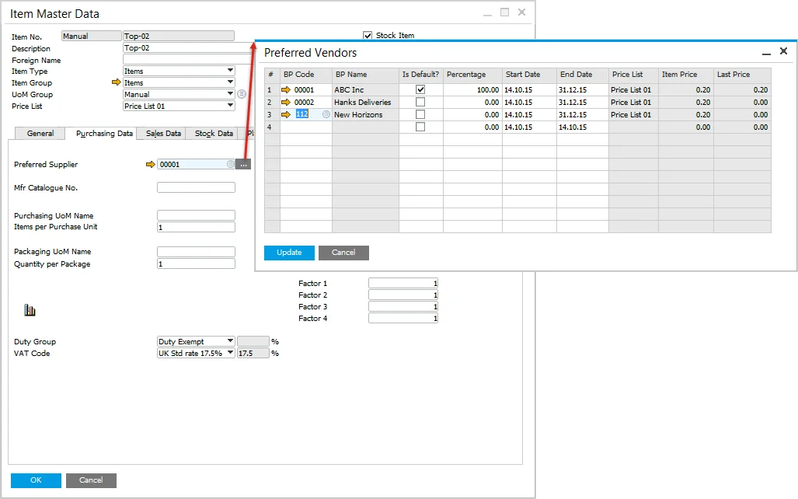798x499 pixels.
Task: Click the Item Group link arrow
Action: (x=117, y=83)
